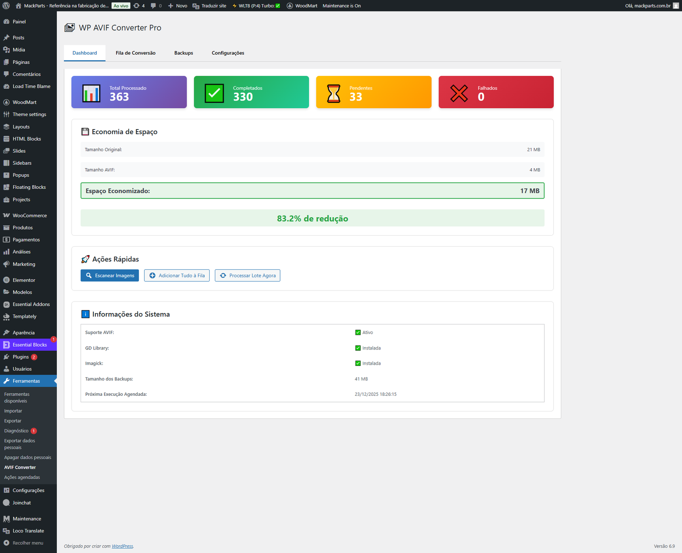The width and height of the screenshot is (682, 553).
Task: Collapse the sidebar with Recolher menu
Action: (x=28, y=543)
